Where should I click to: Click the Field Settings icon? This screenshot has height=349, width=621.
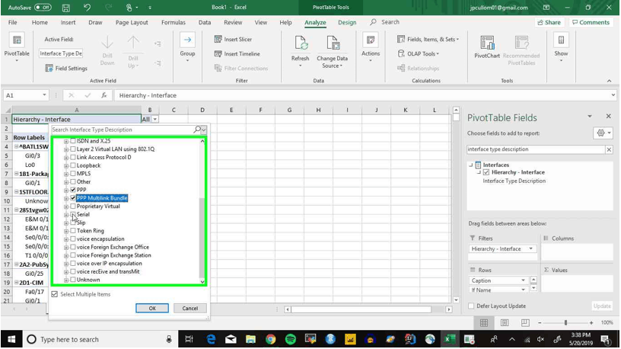(x=49, y=69)
